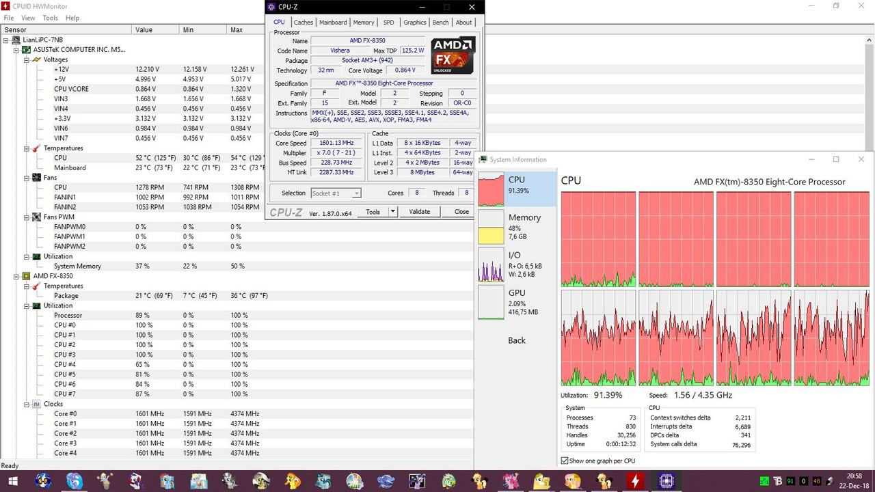Select the CPU VCORE row in HWMonitor
Screen dimensions: 875x492
(133, 89)
